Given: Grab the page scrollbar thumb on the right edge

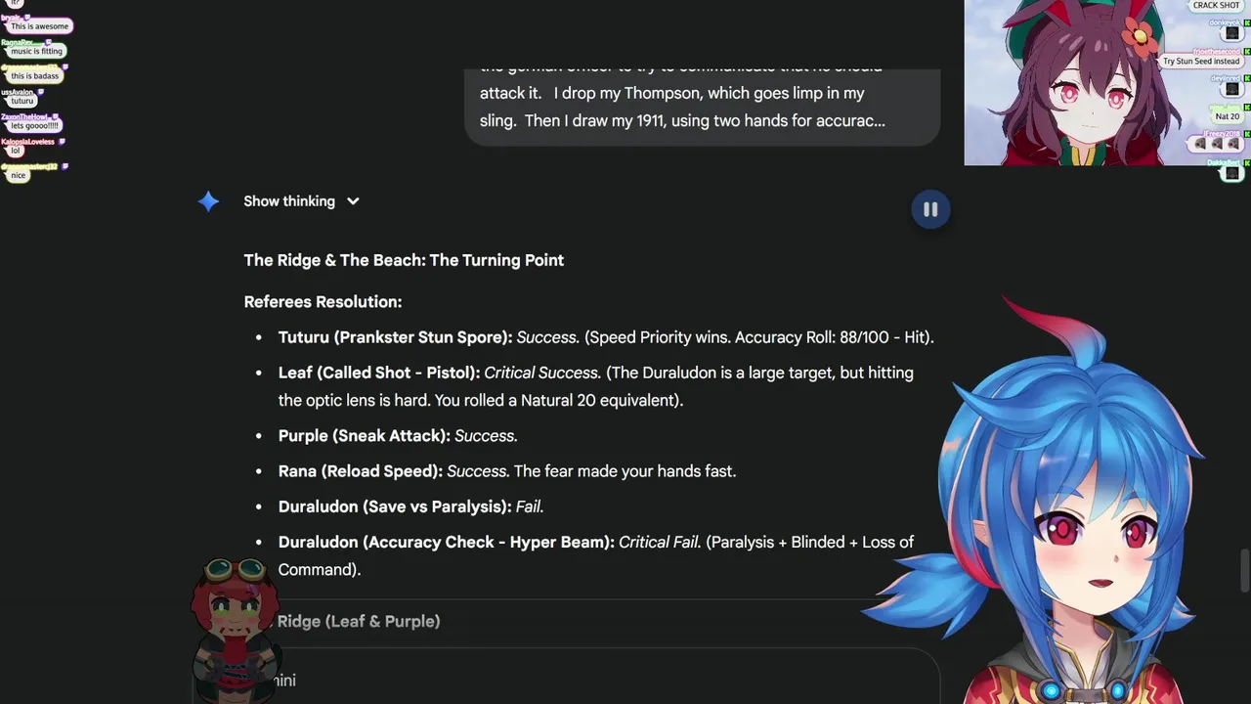Looking at the screenshot, I should point(1244,571).
